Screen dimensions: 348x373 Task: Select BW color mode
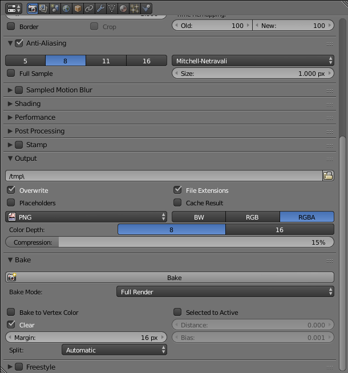tap(199, 217)
